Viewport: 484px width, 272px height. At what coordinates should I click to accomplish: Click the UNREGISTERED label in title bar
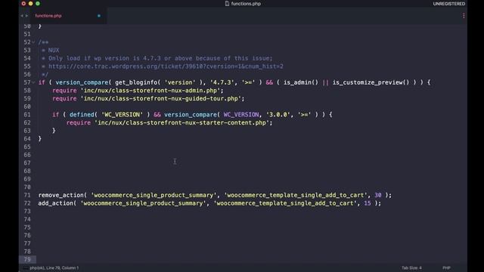448,4
